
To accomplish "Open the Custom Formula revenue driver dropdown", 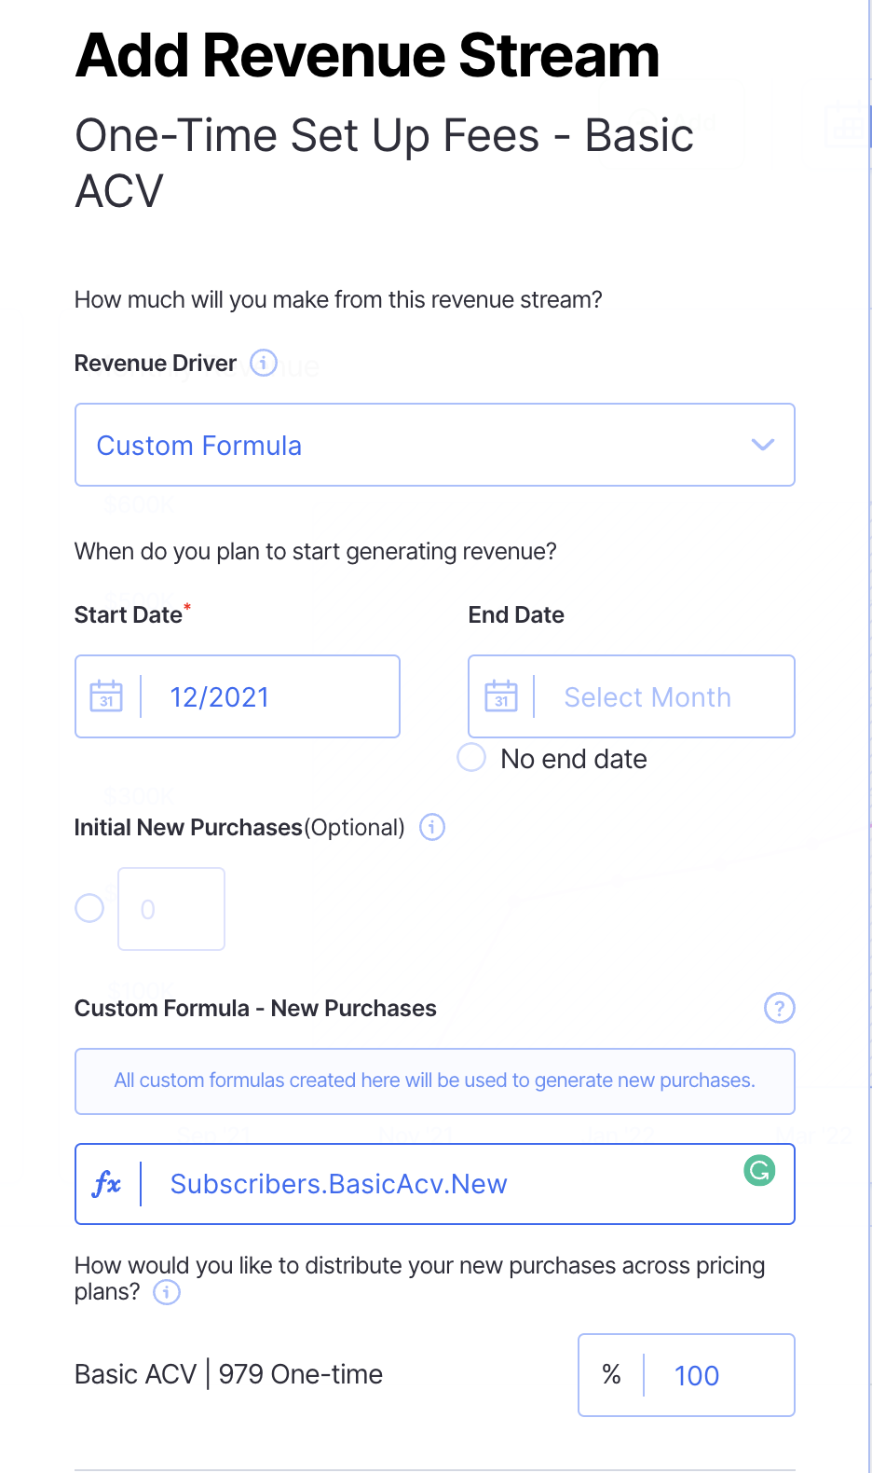I will tap(410, 445).
